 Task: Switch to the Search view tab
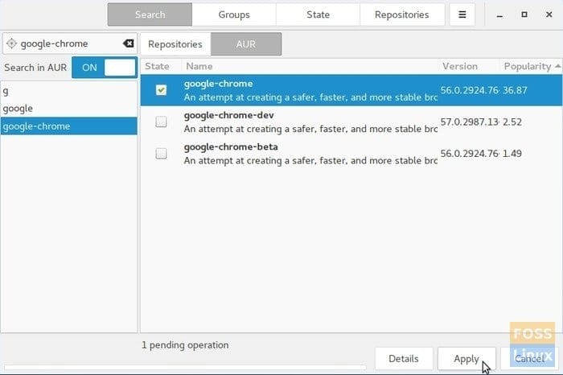[x=150, y=14]
